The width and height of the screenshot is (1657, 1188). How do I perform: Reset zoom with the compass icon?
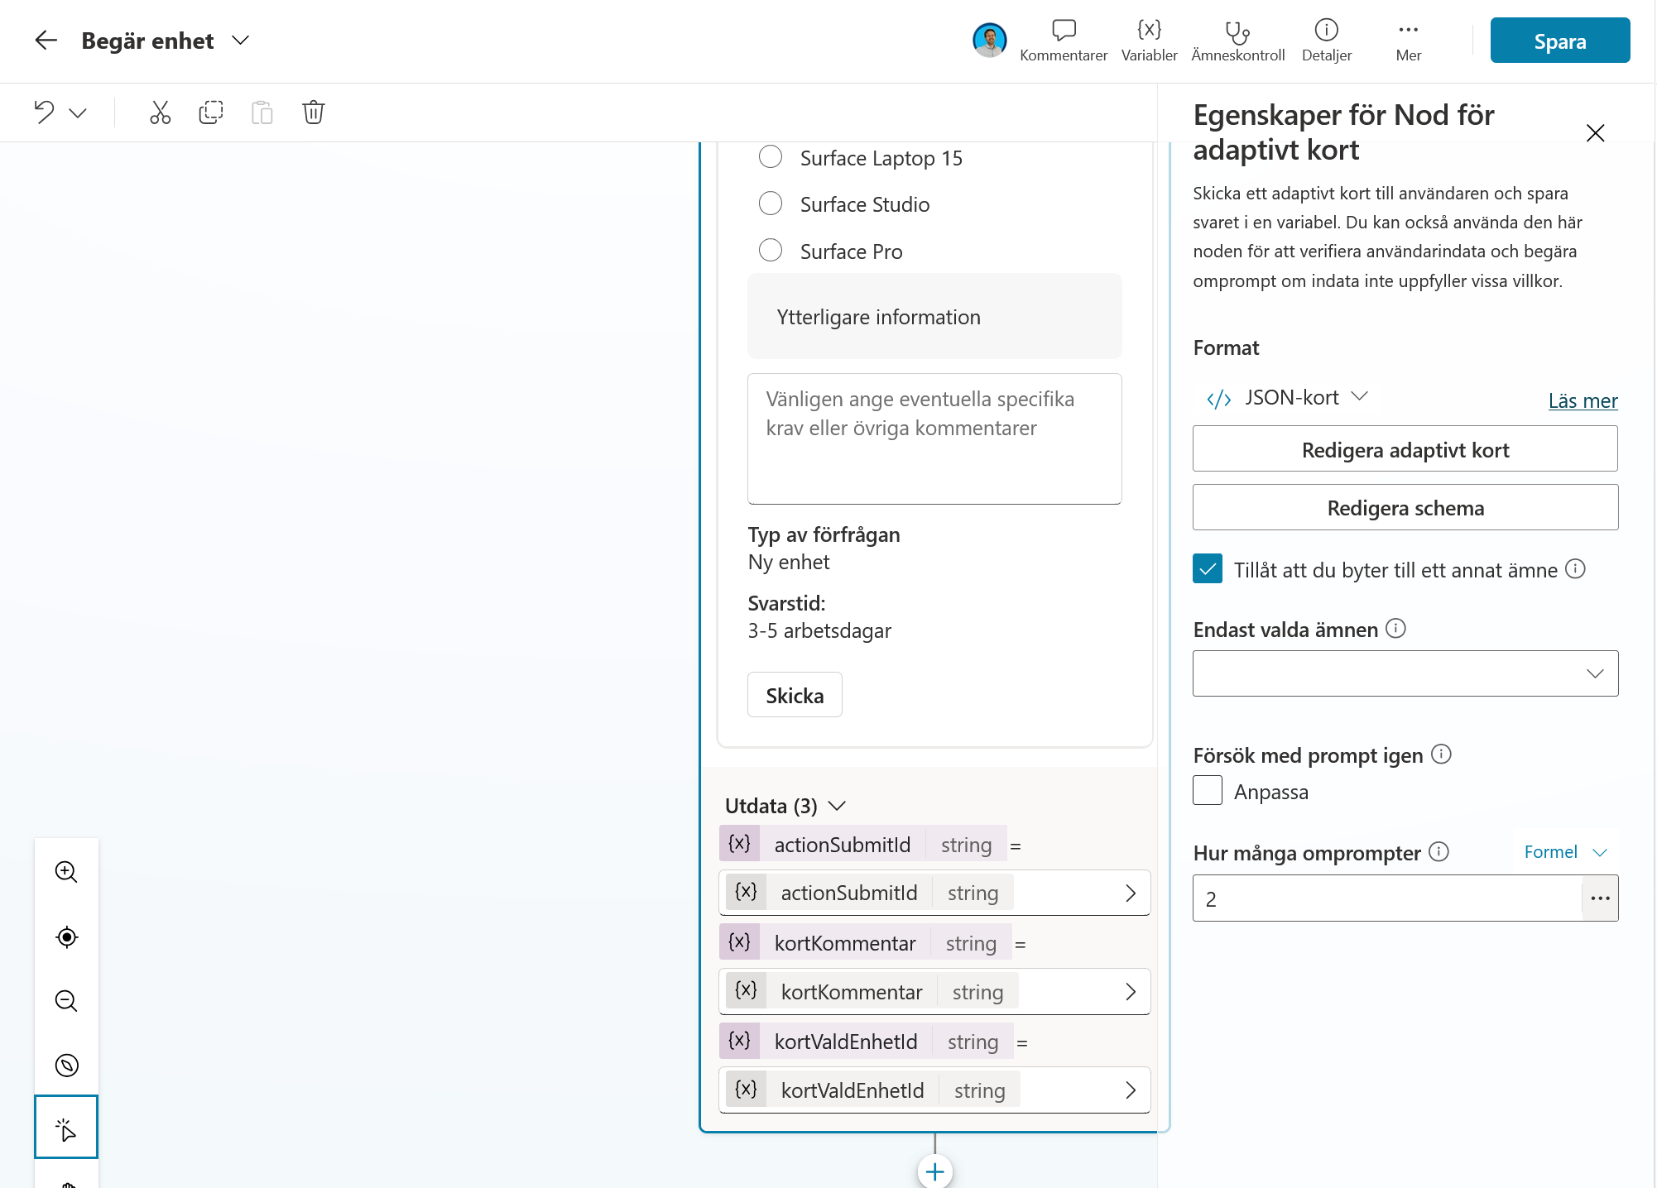66,1065
